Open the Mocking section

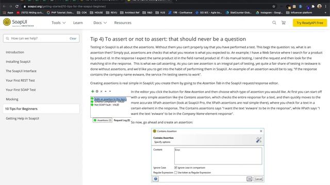click(x=12, y=99)
